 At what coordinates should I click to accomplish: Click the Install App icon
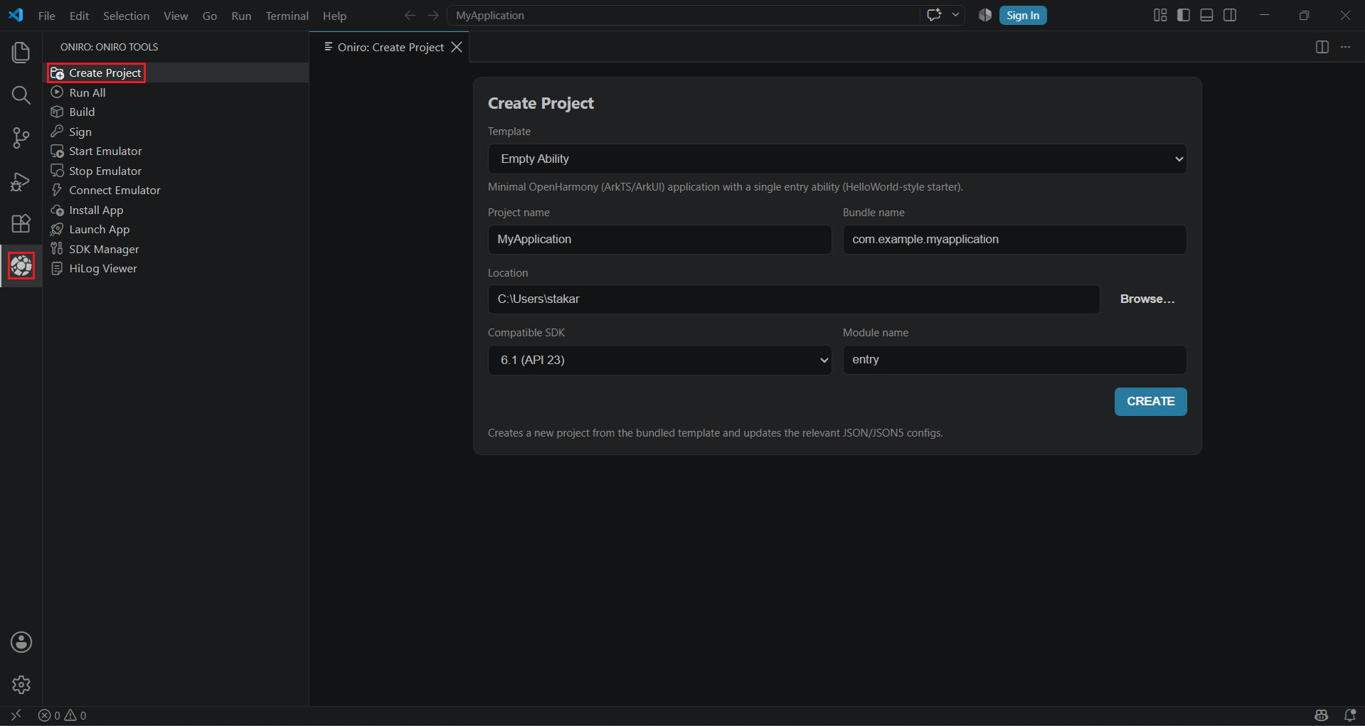click(58, 210)
